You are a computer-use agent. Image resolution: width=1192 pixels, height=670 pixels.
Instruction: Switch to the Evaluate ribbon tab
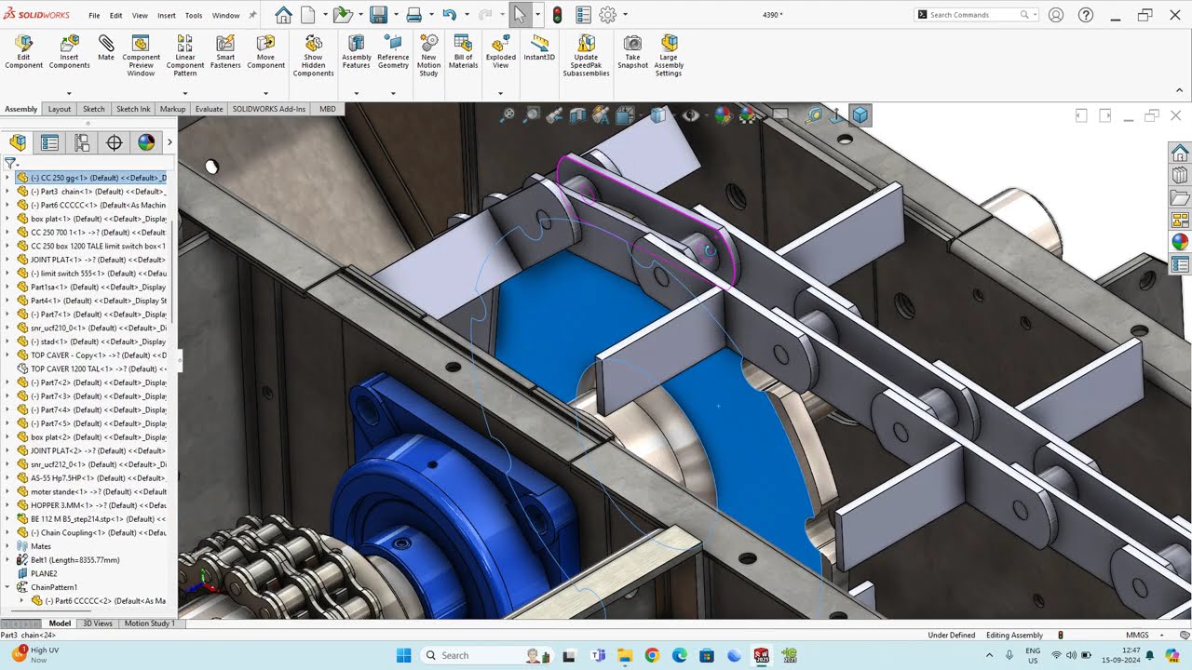click(x=209, y=109)
